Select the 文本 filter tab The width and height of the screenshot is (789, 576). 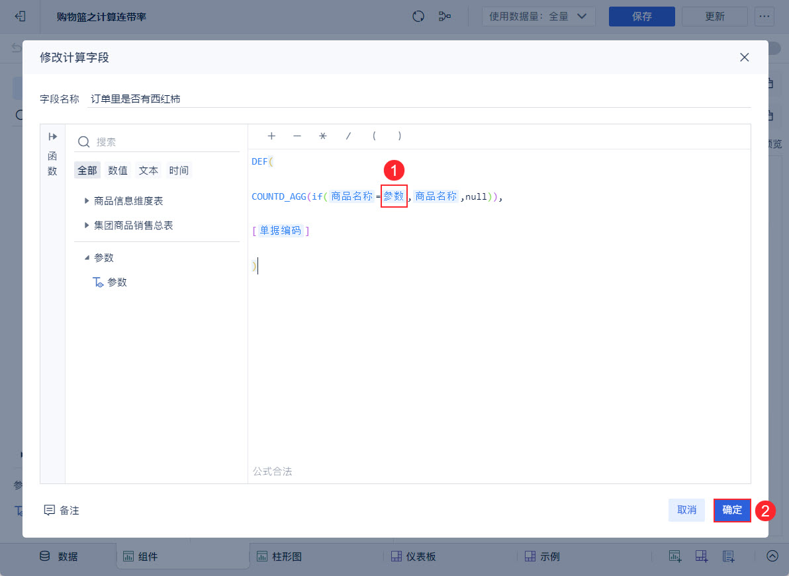coord(148,171)
